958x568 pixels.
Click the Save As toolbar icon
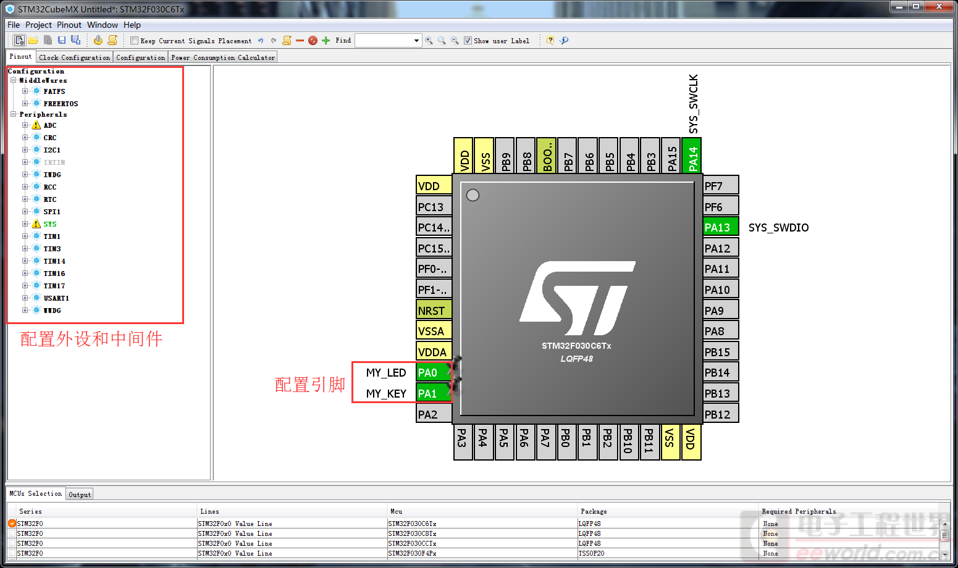click(75, 40)
